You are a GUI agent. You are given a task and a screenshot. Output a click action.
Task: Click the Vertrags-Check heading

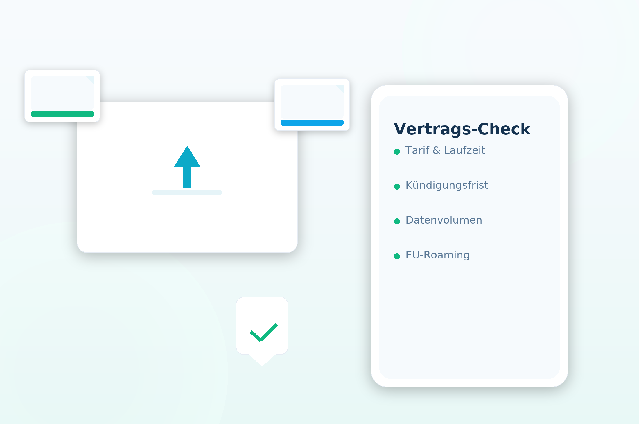click(462, 129)
